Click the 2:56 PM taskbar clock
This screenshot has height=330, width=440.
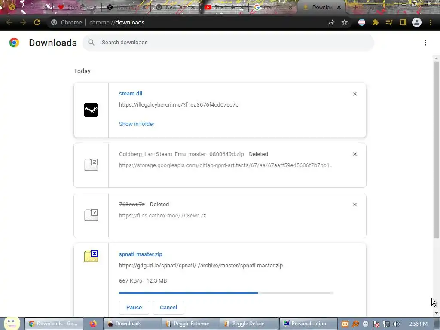click(419, 324)
